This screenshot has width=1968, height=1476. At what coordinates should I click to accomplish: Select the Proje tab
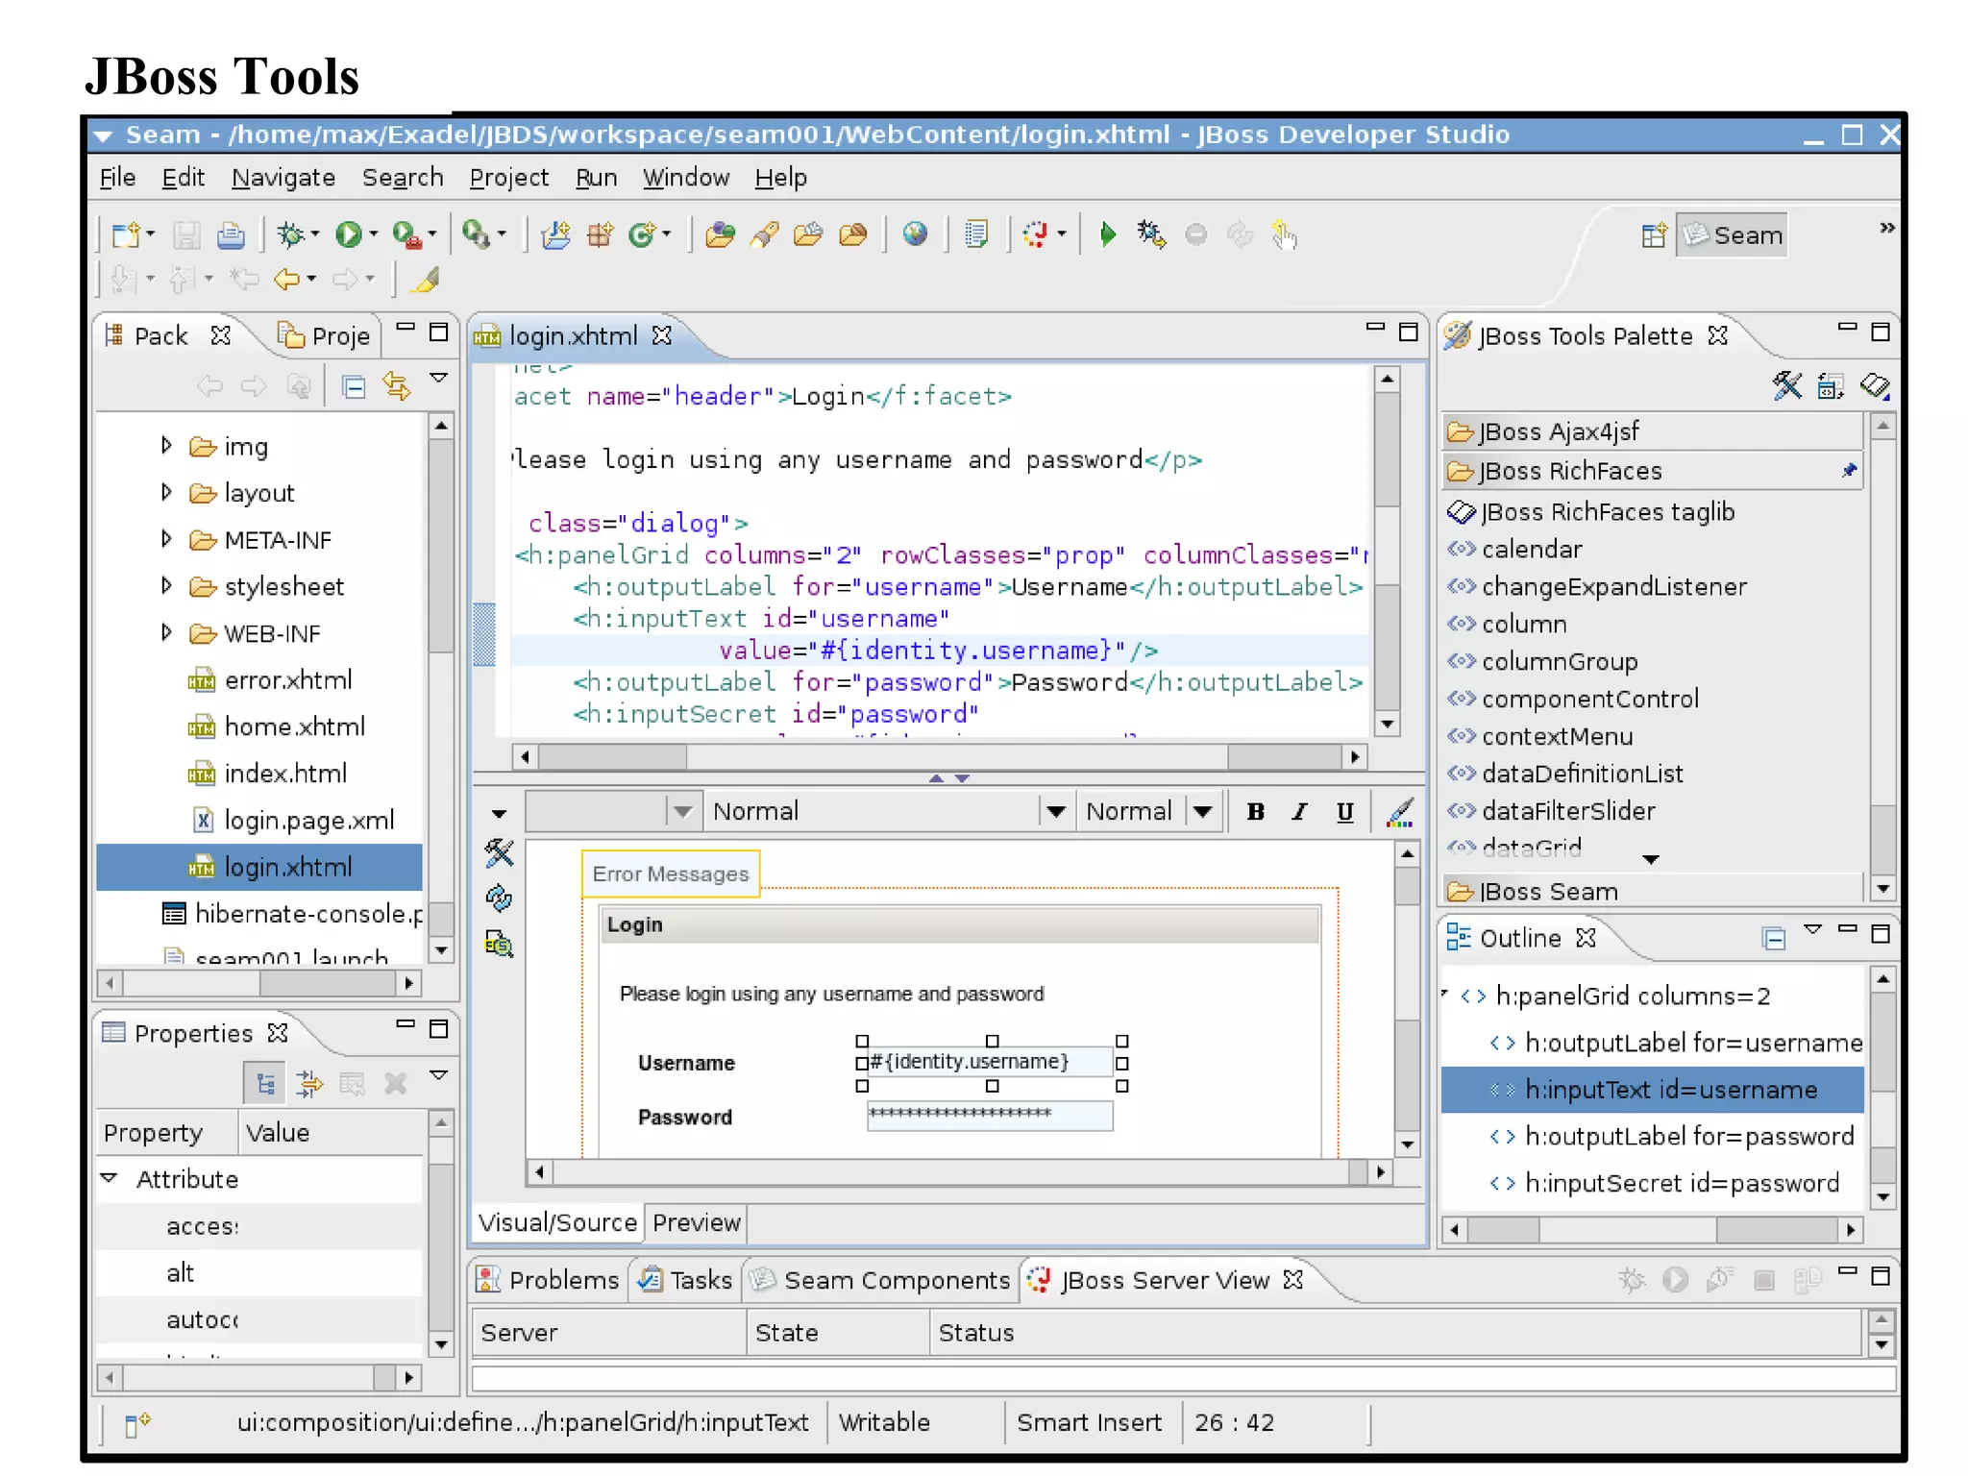pyautogui.click(x=325, y=336)
